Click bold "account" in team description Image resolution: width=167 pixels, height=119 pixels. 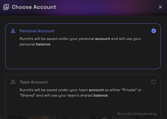coord(96,90)
